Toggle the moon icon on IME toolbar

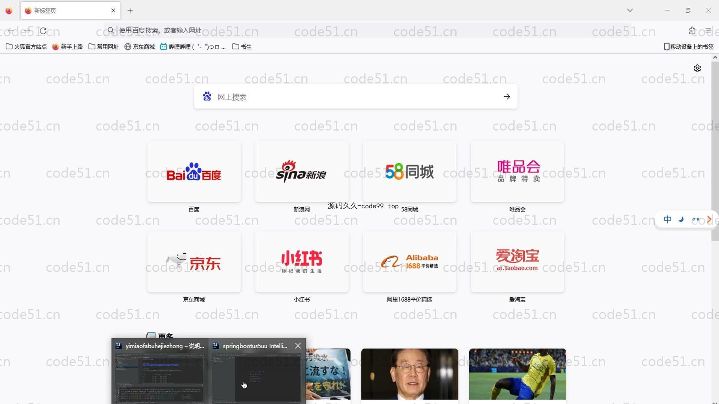tap(681, 220)
